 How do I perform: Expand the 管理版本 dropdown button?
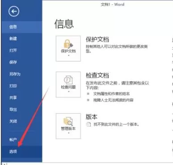pyautogui.click(x=68, y=126)
